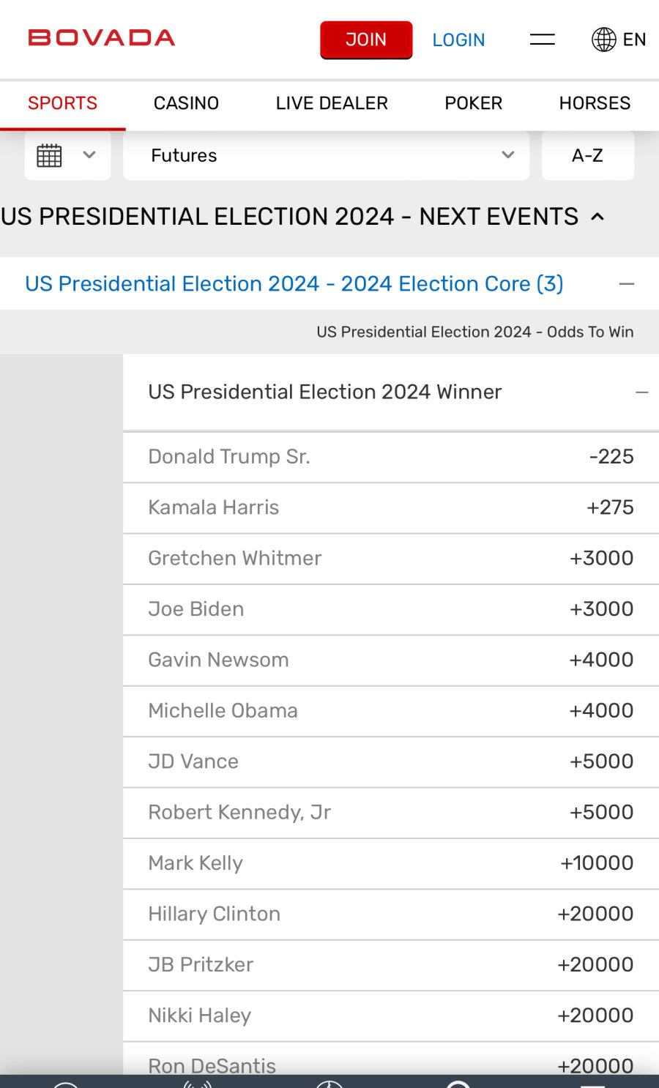This screenshot has width=659, height=1088.
Task: Click the Bovada logo
Action: point(102,38)
